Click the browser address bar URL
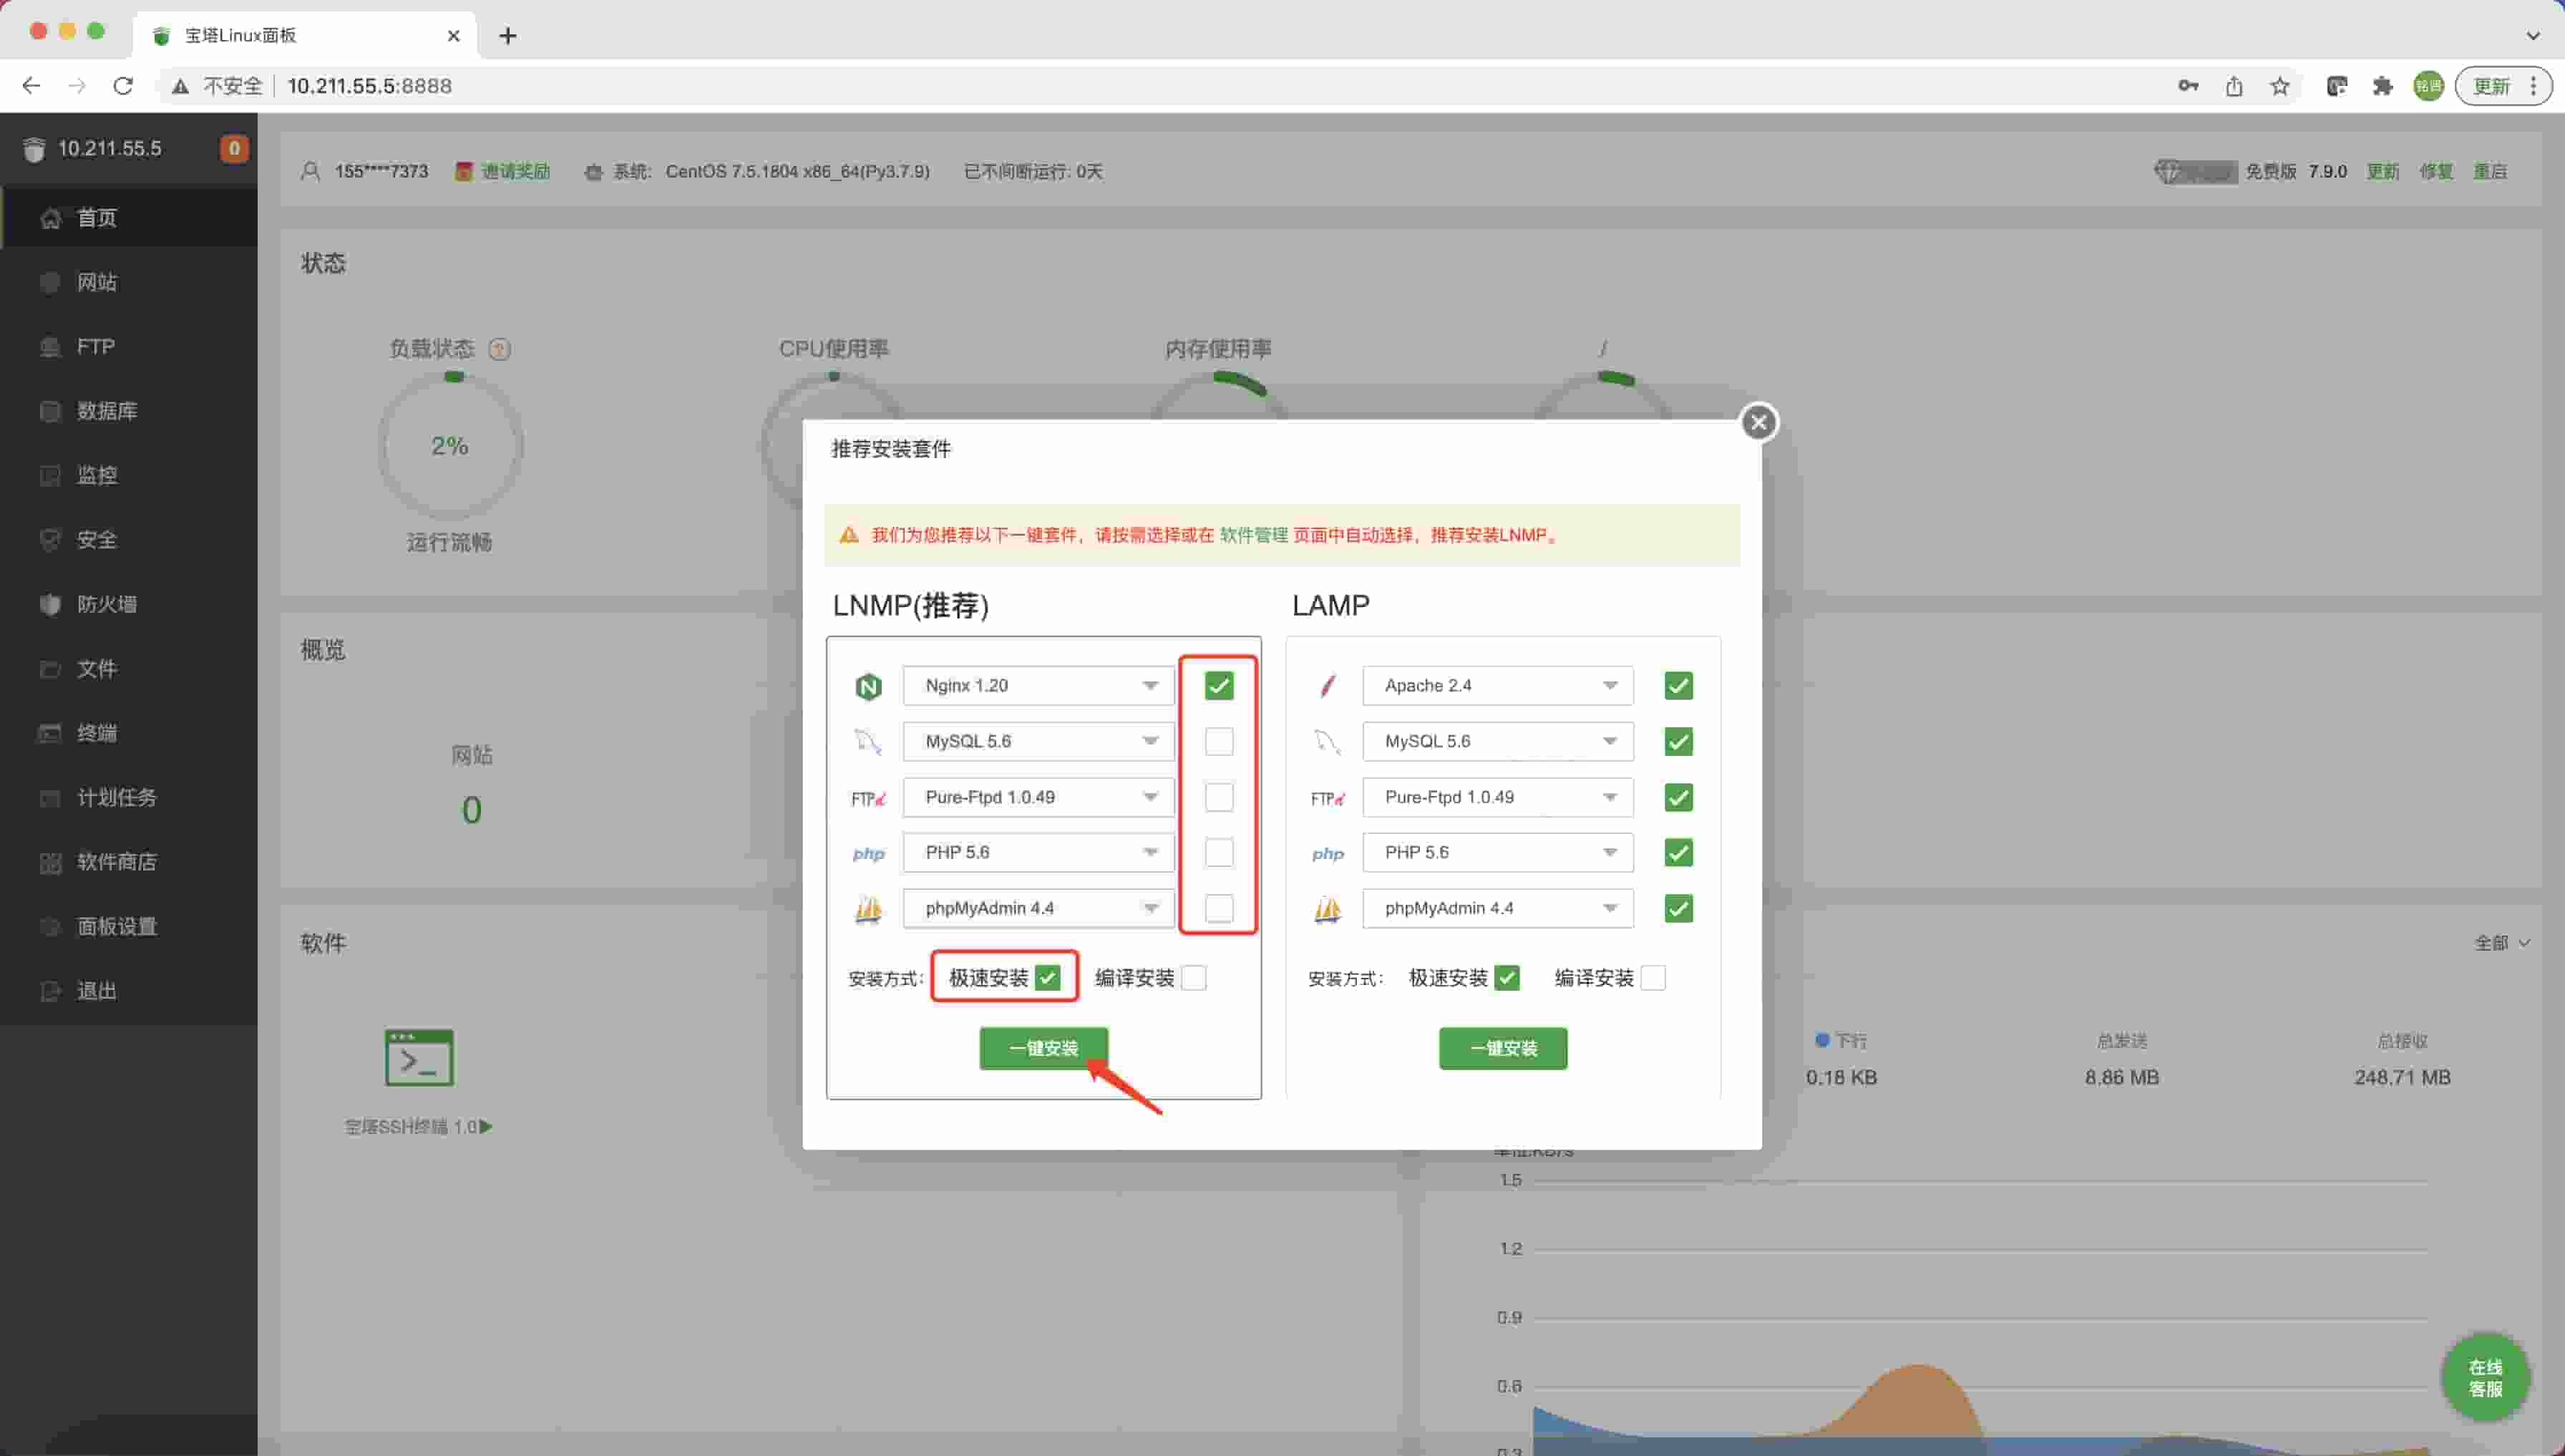The image size is (2565, 1456). coord(369,86)
